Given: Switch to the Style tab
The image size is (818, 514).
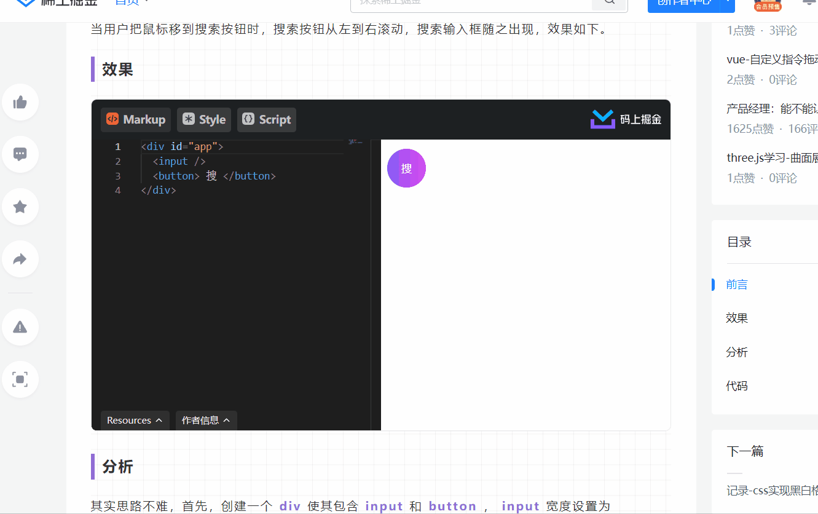Looking at the screenshot, I should (203, 119).
